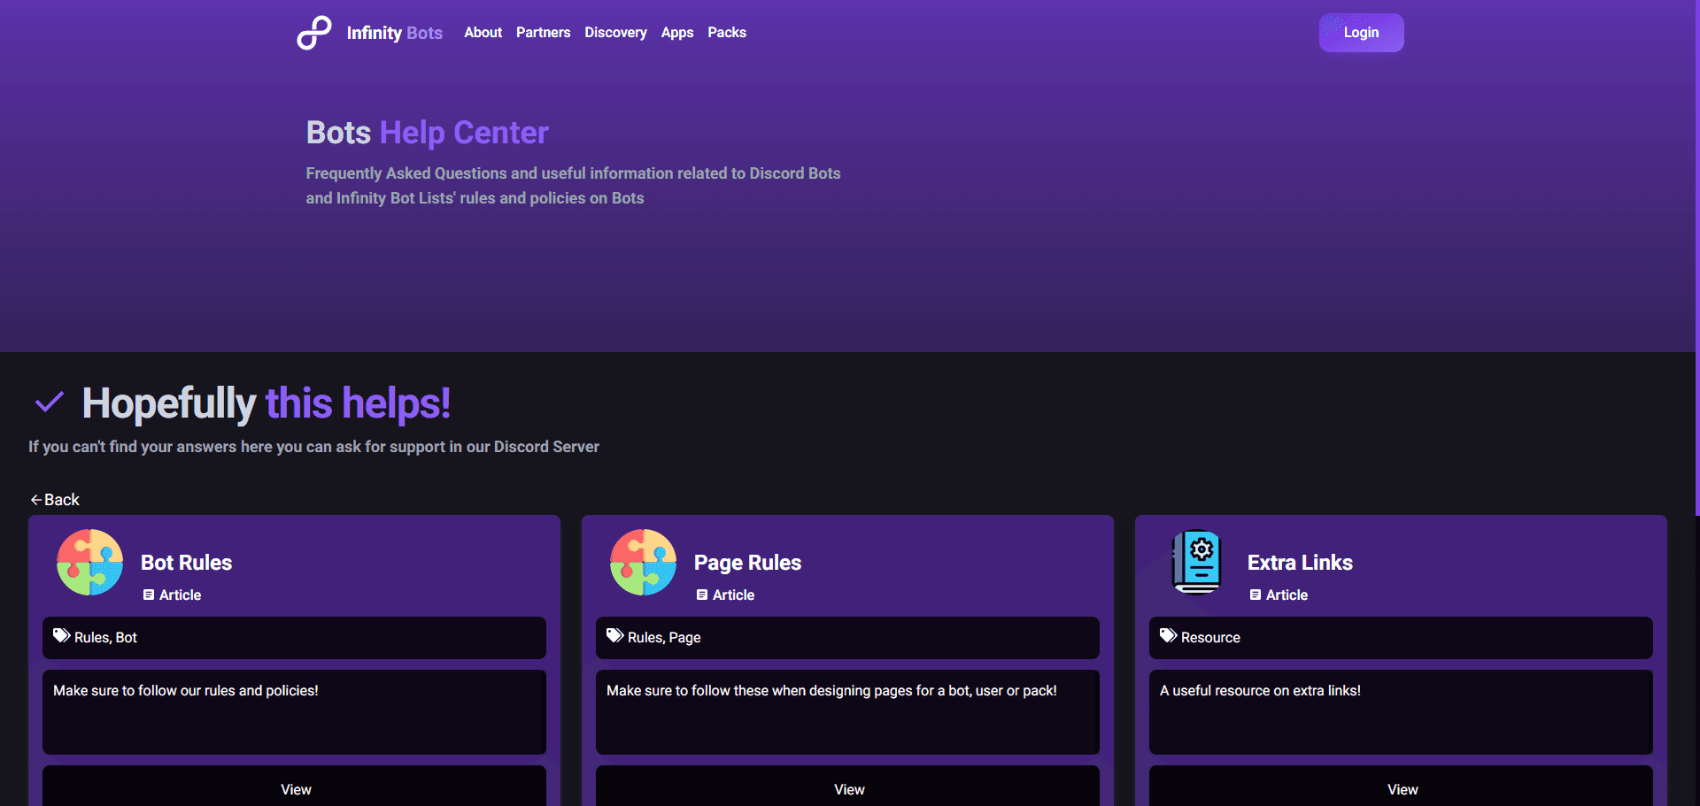Image resolution: width=1700 pixels, height=806 pixels.
Task: Open the Packs nav item
Action: tap(727, 33)
